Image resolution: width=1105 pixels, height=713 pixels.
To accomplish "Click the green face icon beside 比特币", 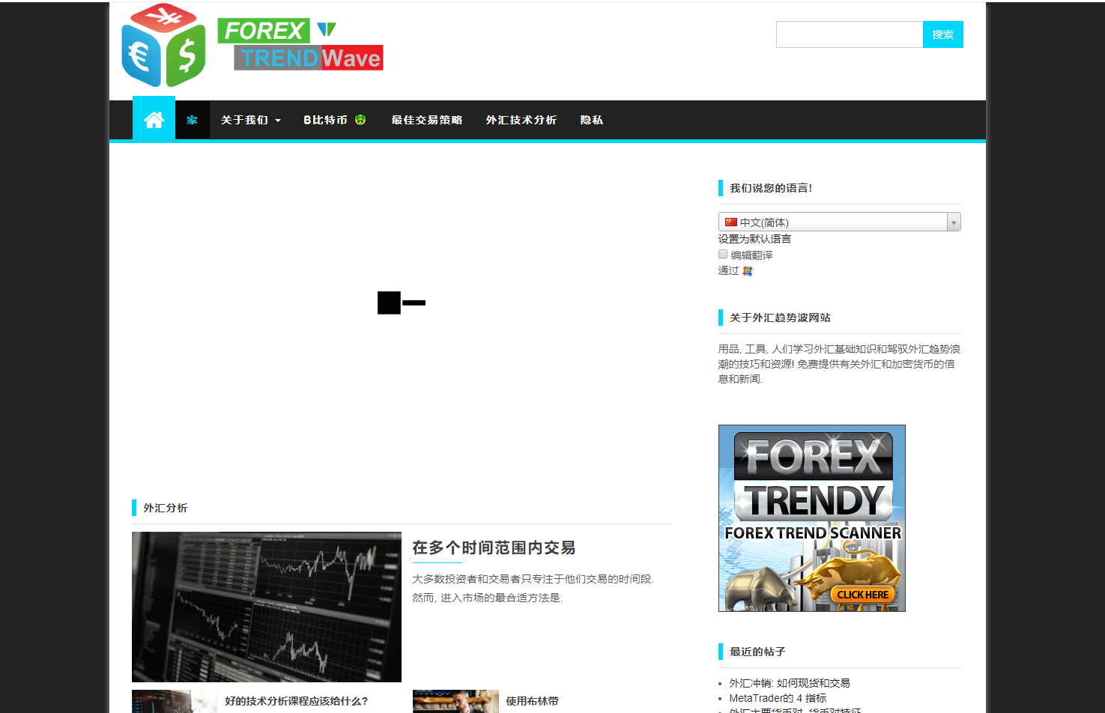I will click(x=360, y=120).
